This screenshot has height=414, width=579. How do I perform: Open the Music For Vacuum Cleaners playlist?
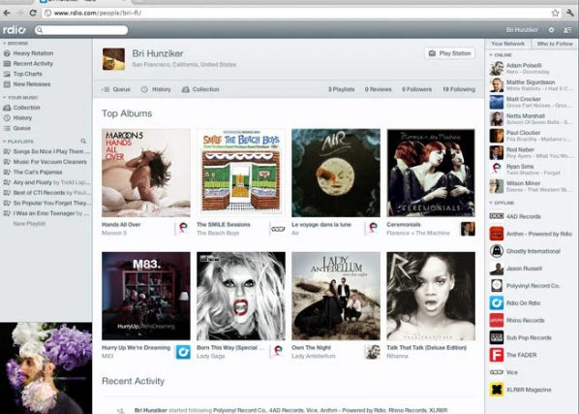46,162
